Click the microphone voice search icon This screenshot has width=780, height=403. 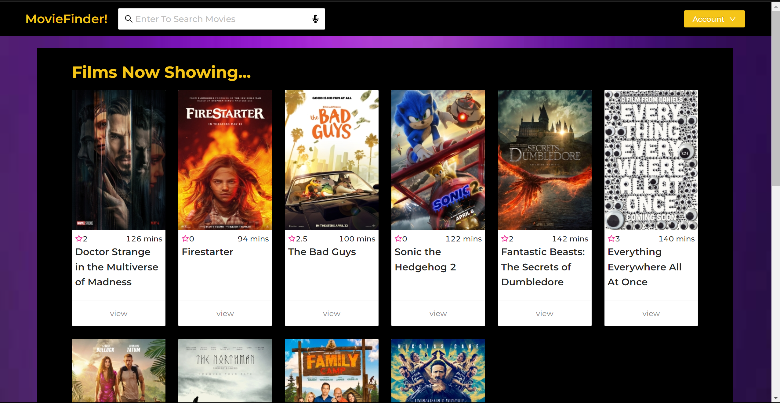coord(315,19)
